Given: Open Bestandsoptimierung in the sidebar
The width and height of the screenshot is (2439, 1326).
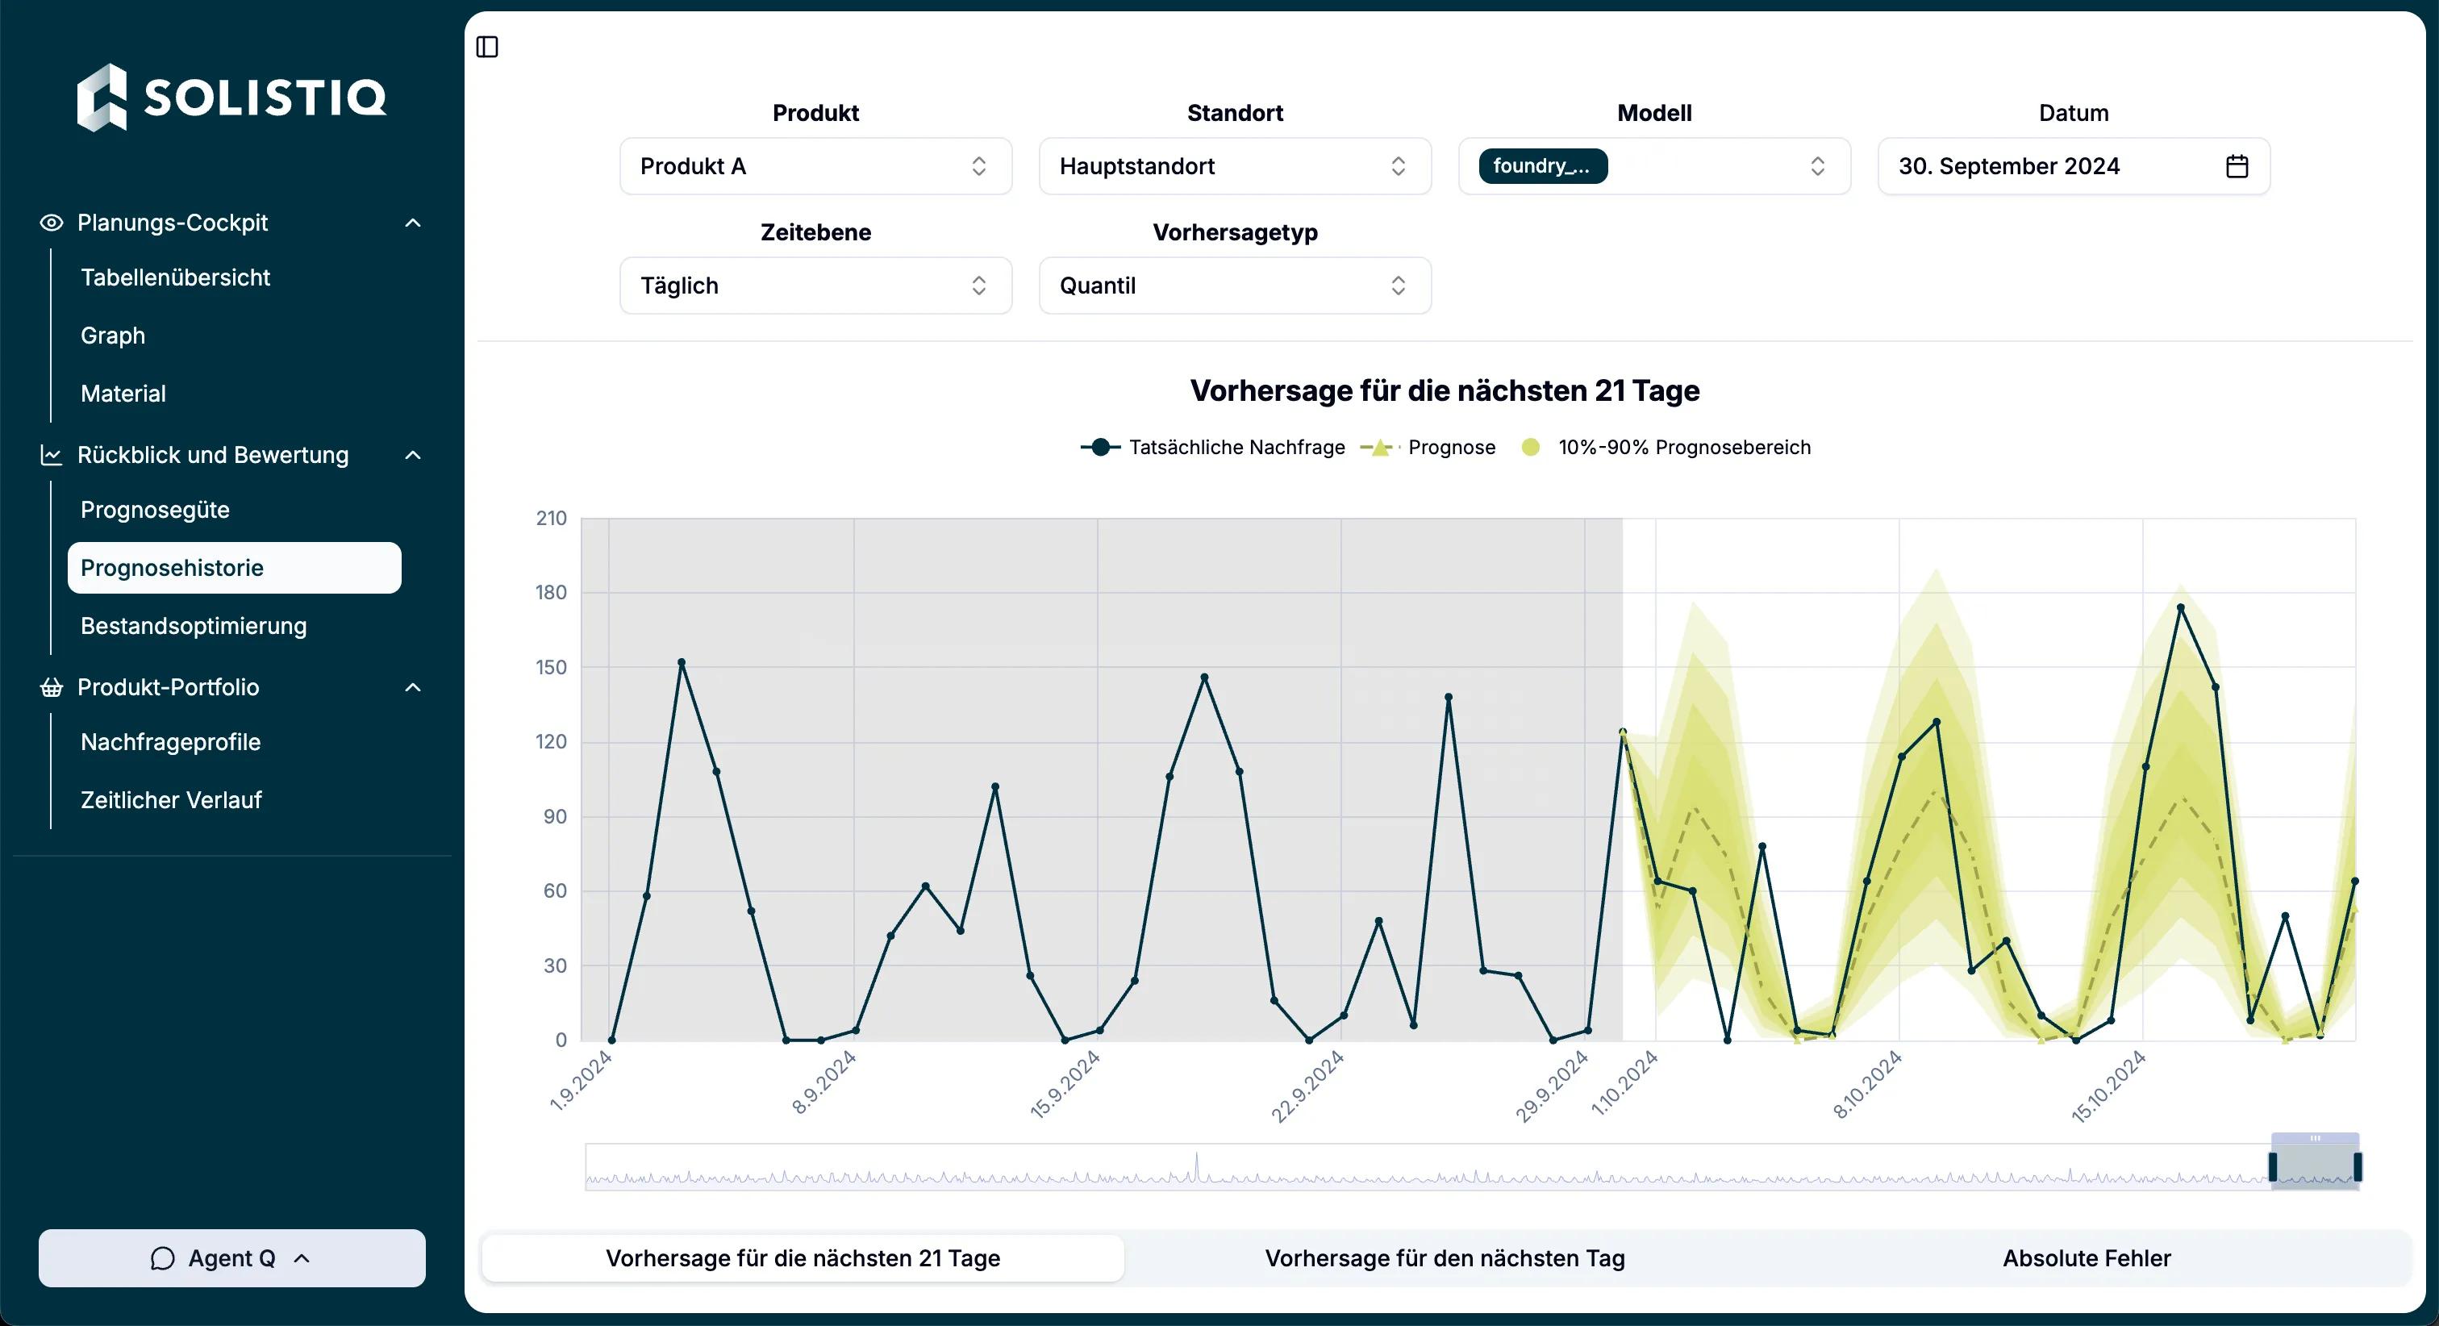Looking at the screenshot, I should [193, 626].
